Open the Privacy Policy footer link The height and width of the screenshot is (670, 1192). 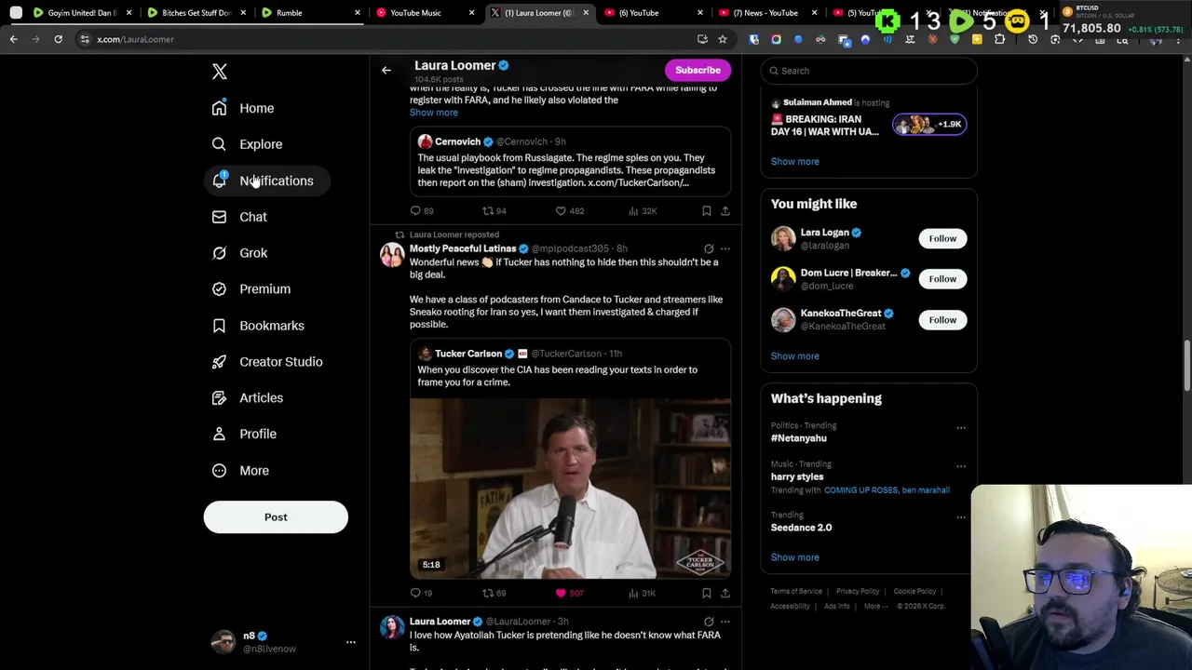pos(858,592)
